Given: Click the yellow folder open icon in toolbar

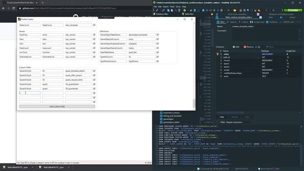Looking at the screenshot, I should coord(235,10).
